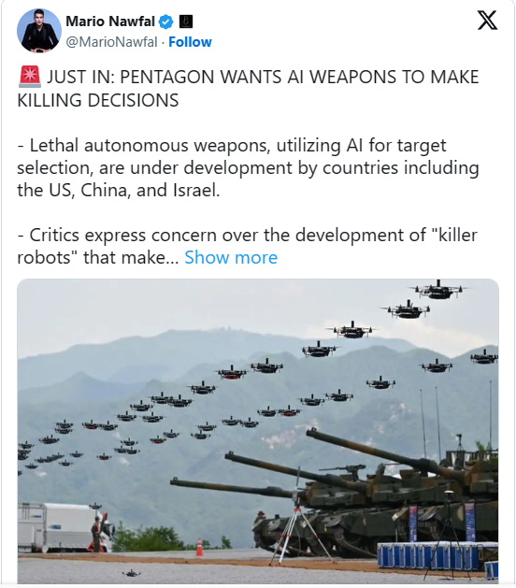This screenshot has height=588, width=516.
Task: Click the red siren emoji
Action: pyautogui.click(x=29, y=77)
